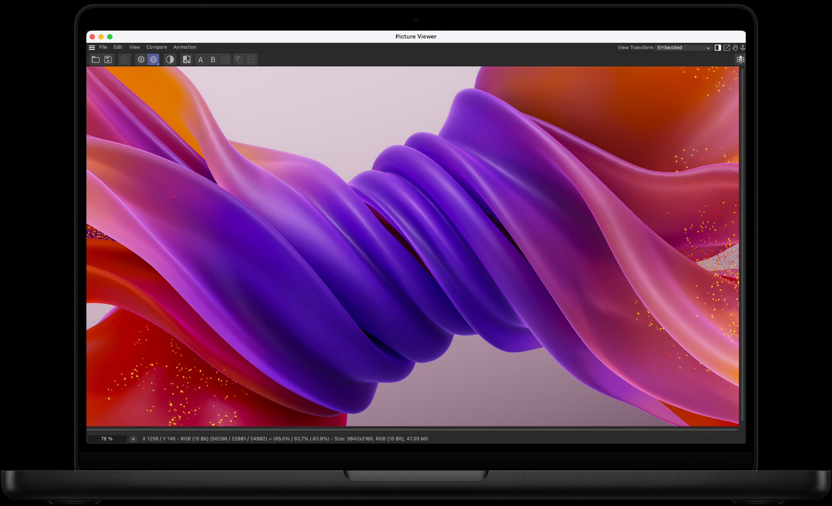Toggle the sidebar panel visibility icon
Screen dimensions: 832x506
tap(718, 48)
